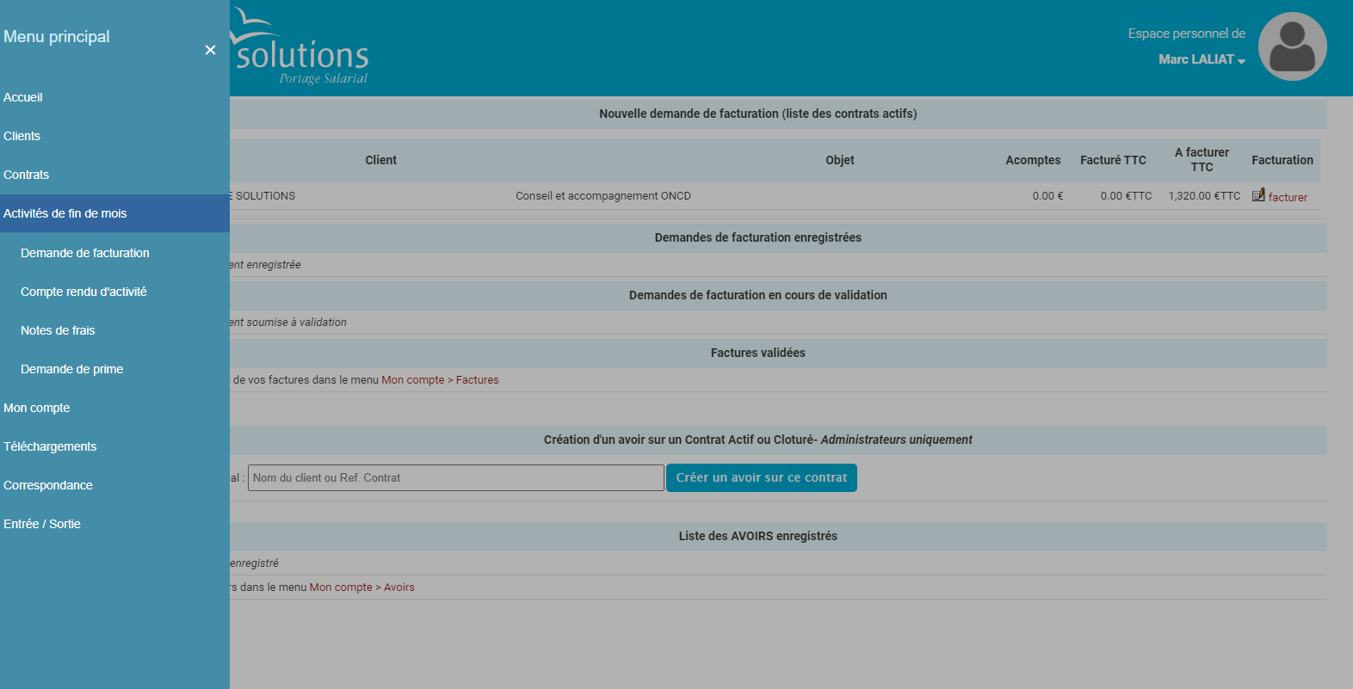
Task: Click 'Demandes de facturation en cours de validation' header
Action: (758, 295)
